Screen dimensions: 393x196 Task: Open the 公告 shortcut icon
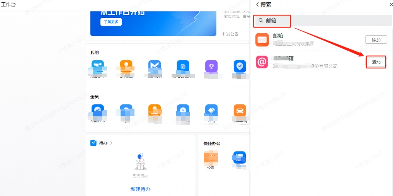[x=211, y=157]
